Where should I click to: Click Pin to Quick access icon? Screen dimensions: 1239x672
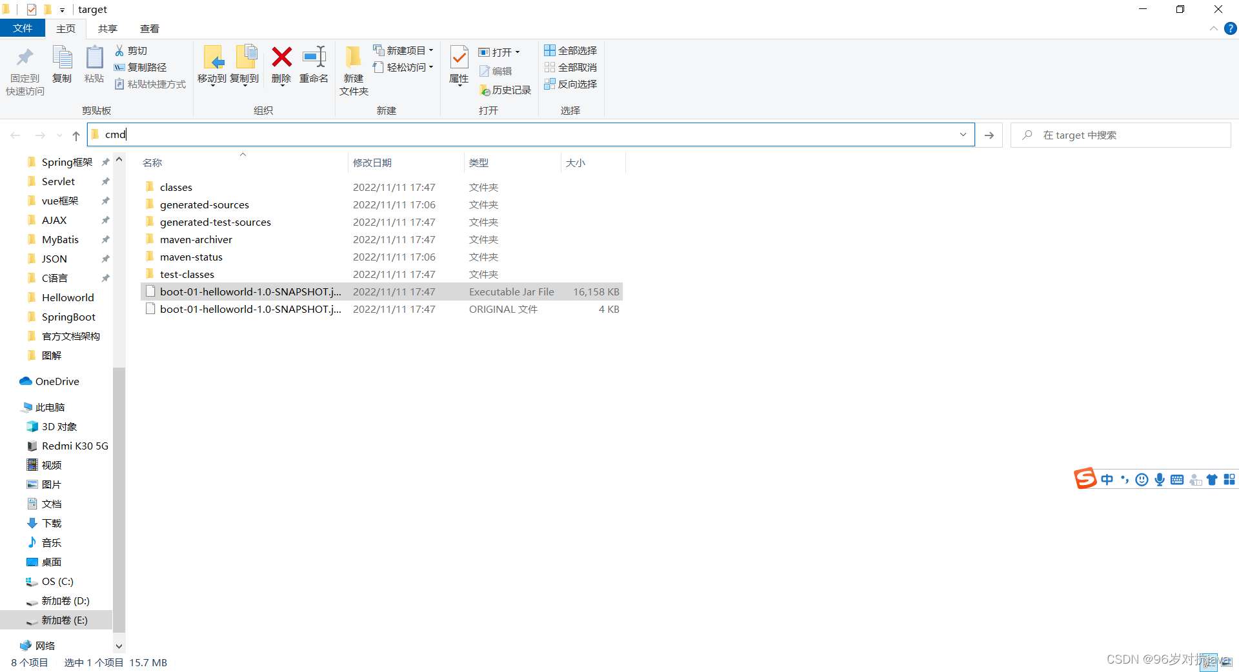(25, 58)
